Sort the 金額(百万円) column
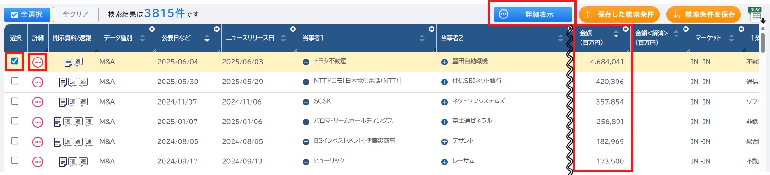The width and height of the screenshot is (770, 175). [x=616, y=34]
